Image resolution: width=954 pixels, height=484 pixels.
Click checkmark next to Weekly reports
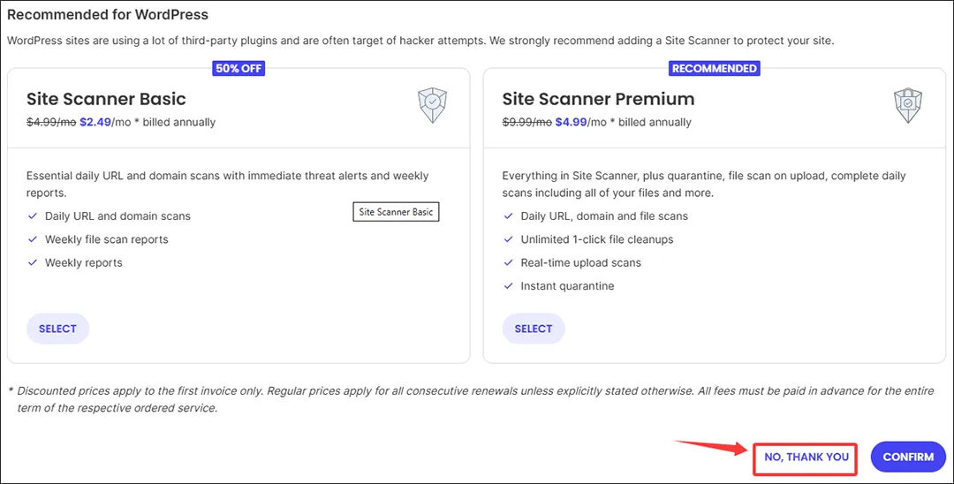coord(33,262)
